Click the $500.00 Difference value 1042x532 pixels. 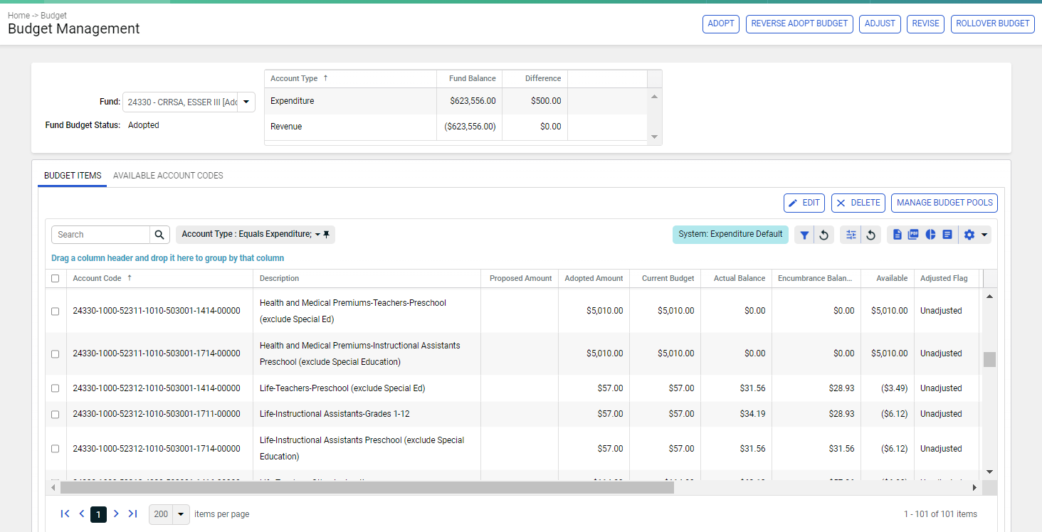tap(546, 101)
